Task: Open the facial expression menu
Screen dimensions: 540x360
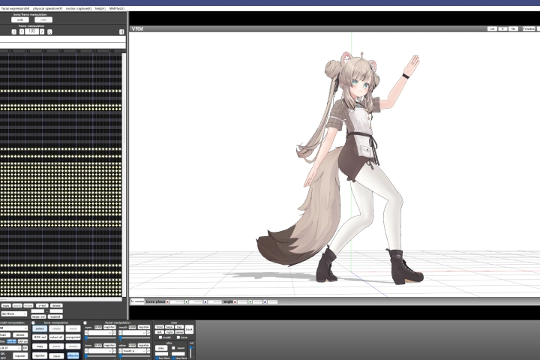Action: tap(15, 8)
